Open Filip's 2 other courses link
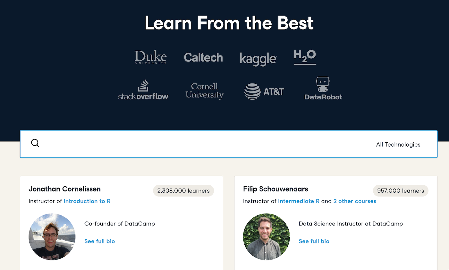 [x=355, y=201]
